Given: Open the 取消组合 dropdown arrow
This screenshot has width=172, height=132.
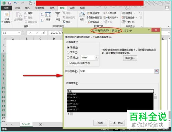Looking at the screenshot, I should pos(137,18).
